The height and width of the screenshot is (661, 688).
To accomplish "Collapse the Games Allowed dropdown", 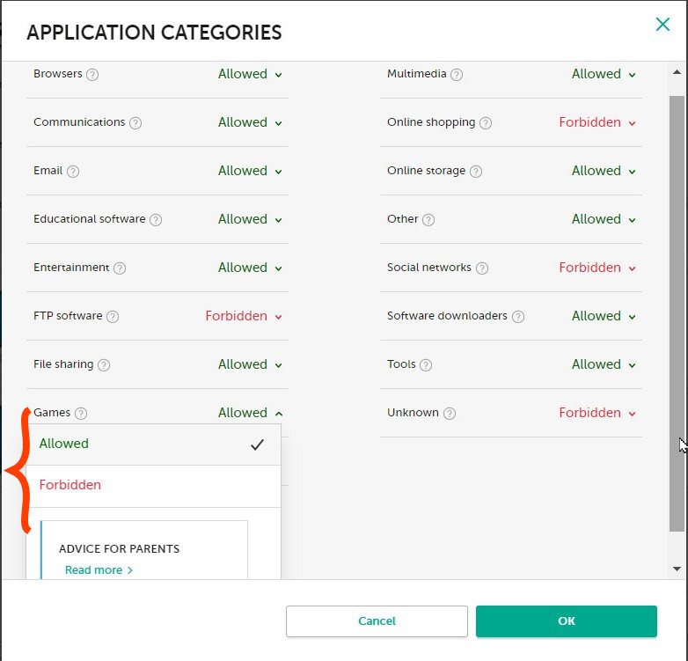I will pyautogui.click(x=250, y=413).
